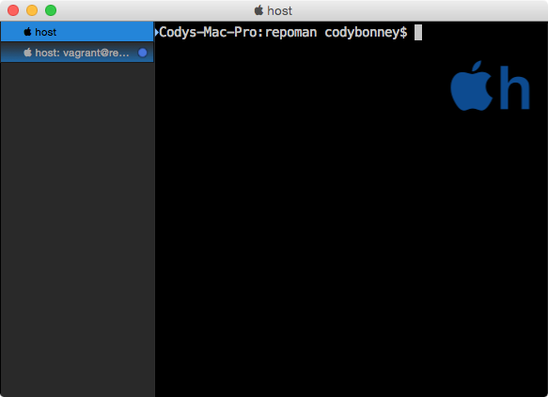Click the blue activity dot indicator
Viewport: 548px width, 397px height.
coord(142,53)
